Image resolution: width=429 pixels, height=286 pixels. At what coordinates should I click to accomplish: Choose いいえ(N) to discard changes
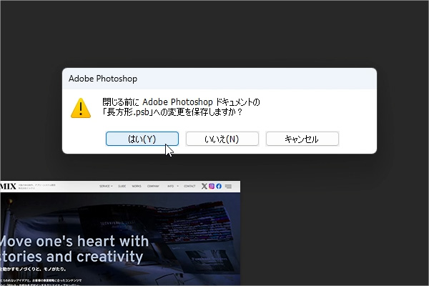(x=222, y=139)
